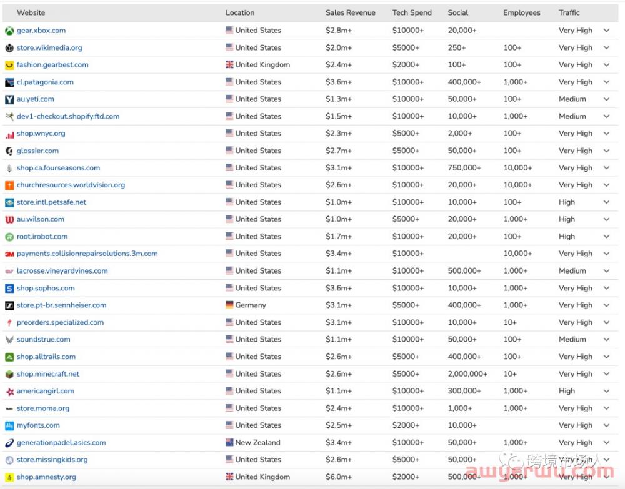Viewport: 625px width, 489px height.
Task: Click the 3M favicon beside payments.collisionrepairsolutions.3m.com
Action: click(9, 254)
